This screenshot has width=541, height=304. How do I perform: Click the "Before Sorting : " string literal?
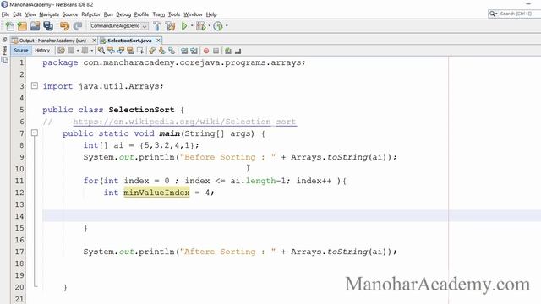click(x=227, y=157)
